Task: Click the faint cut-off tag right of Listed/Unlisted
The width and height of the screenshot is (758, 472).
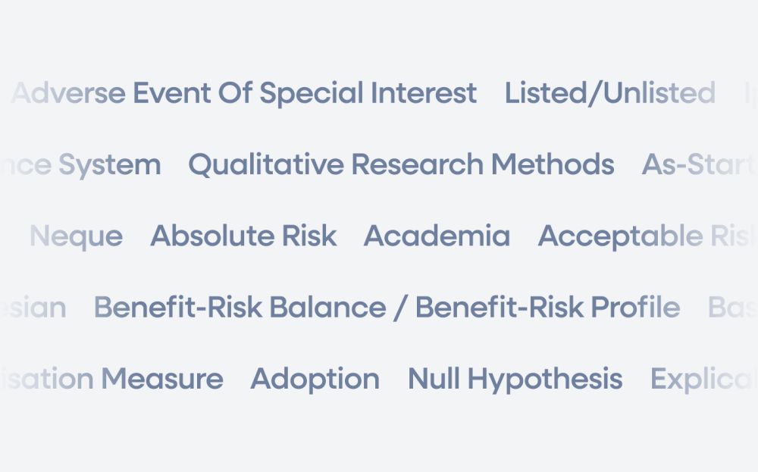Action: (x=750, y=93)
